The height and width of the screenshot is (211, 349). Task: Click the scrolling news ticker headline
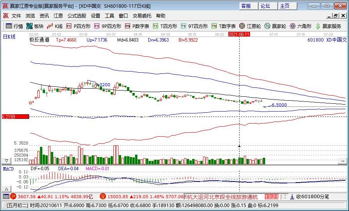point(221,197)
